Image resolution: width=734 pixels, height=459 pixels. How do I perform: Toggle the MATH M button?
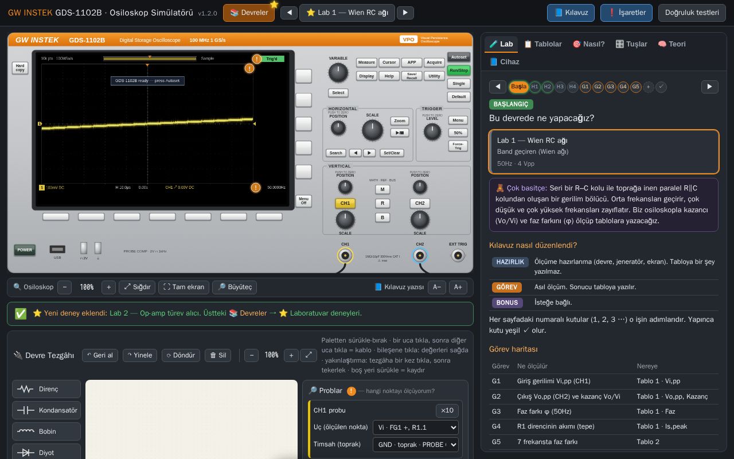coord(382,189)
